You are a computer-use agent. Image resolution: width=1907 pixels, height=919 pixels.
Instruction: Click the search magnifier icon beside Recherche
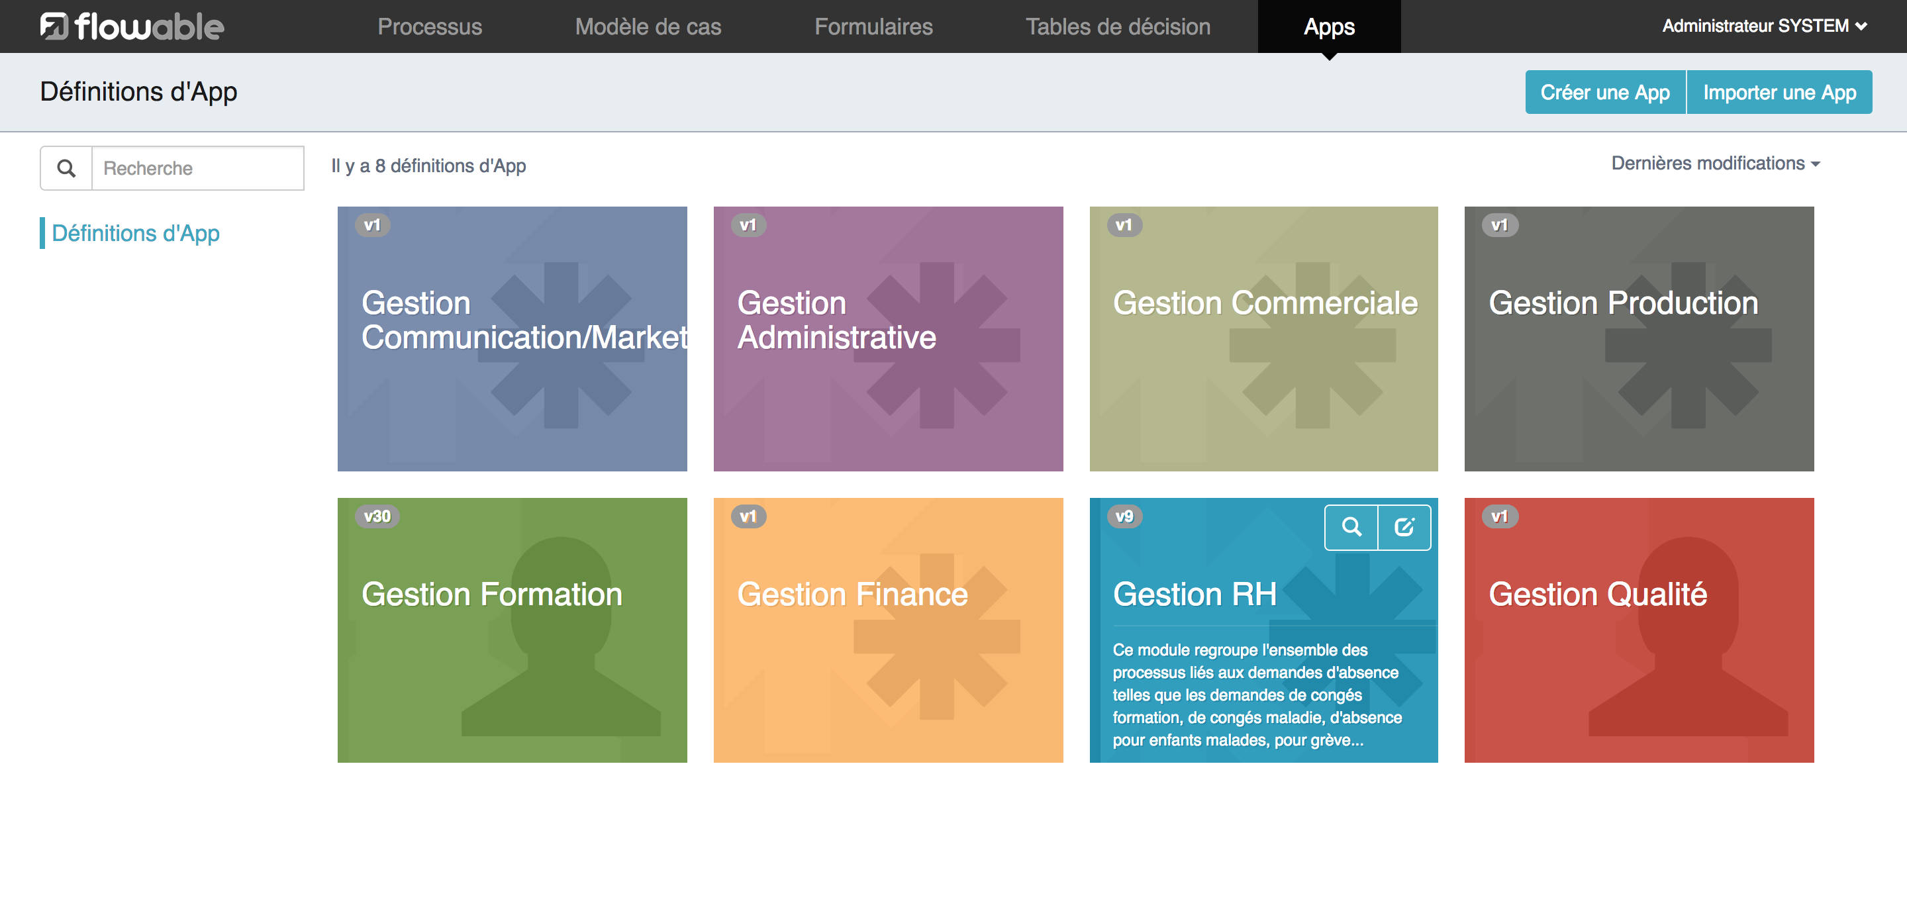tap(67, 168)
